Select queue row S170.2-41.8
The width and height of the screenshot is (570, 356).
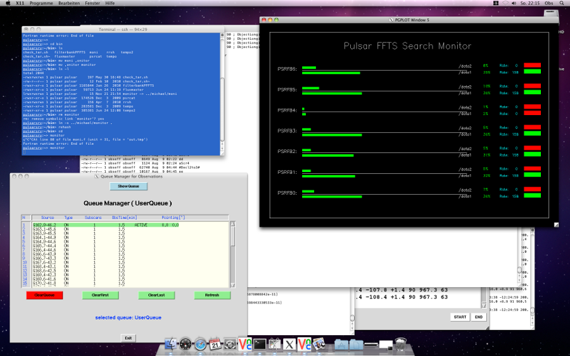pyautogui.click(x=131, y=283)
